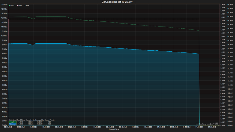235x132 pixels.
Task: Click energy 24.0699 in the All row
Action: tap(40, 122)
